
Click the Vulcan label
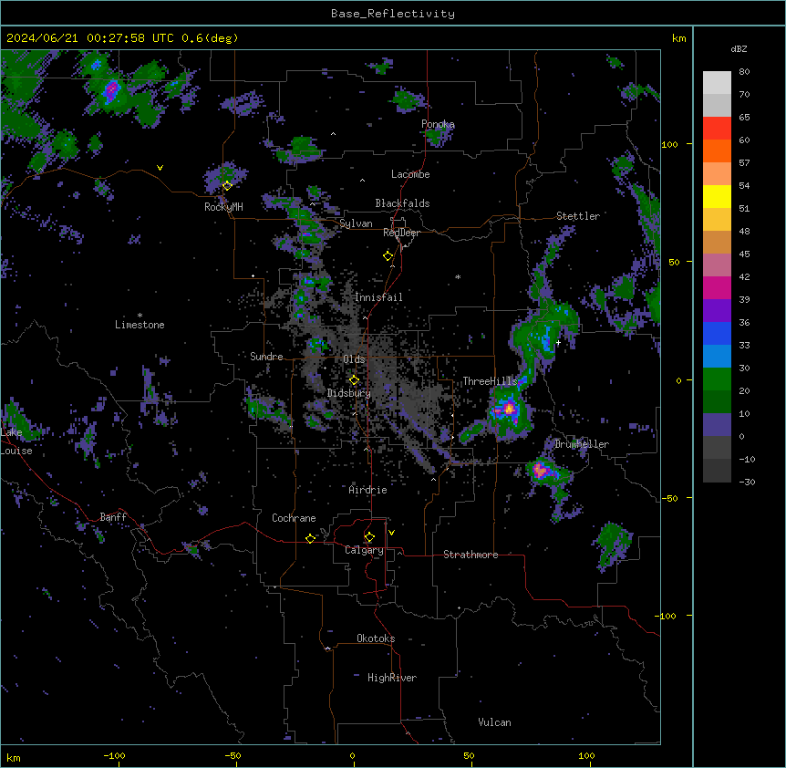point(495,722)
